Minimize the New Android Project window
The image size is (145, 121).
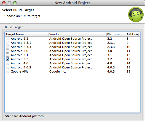[9, 3]
